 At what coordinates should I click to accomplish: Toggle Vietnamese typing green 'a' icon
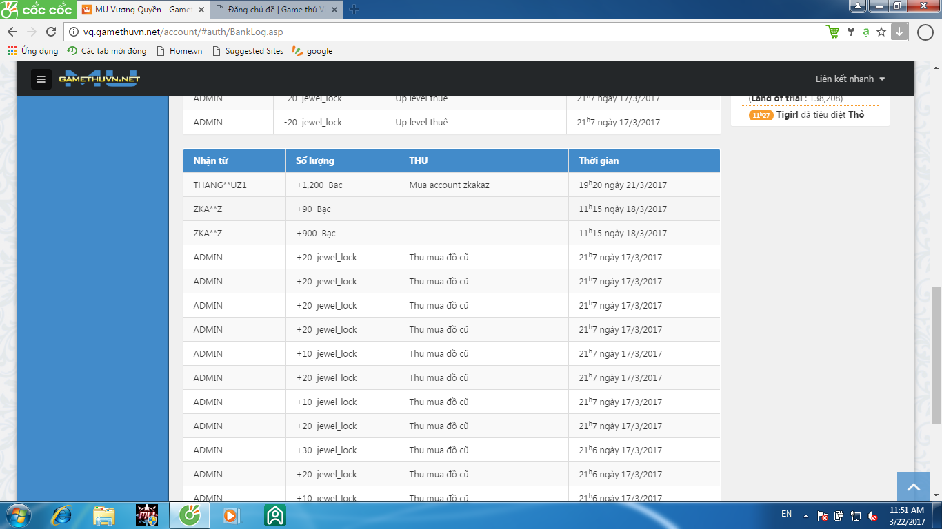pos(865,32)
